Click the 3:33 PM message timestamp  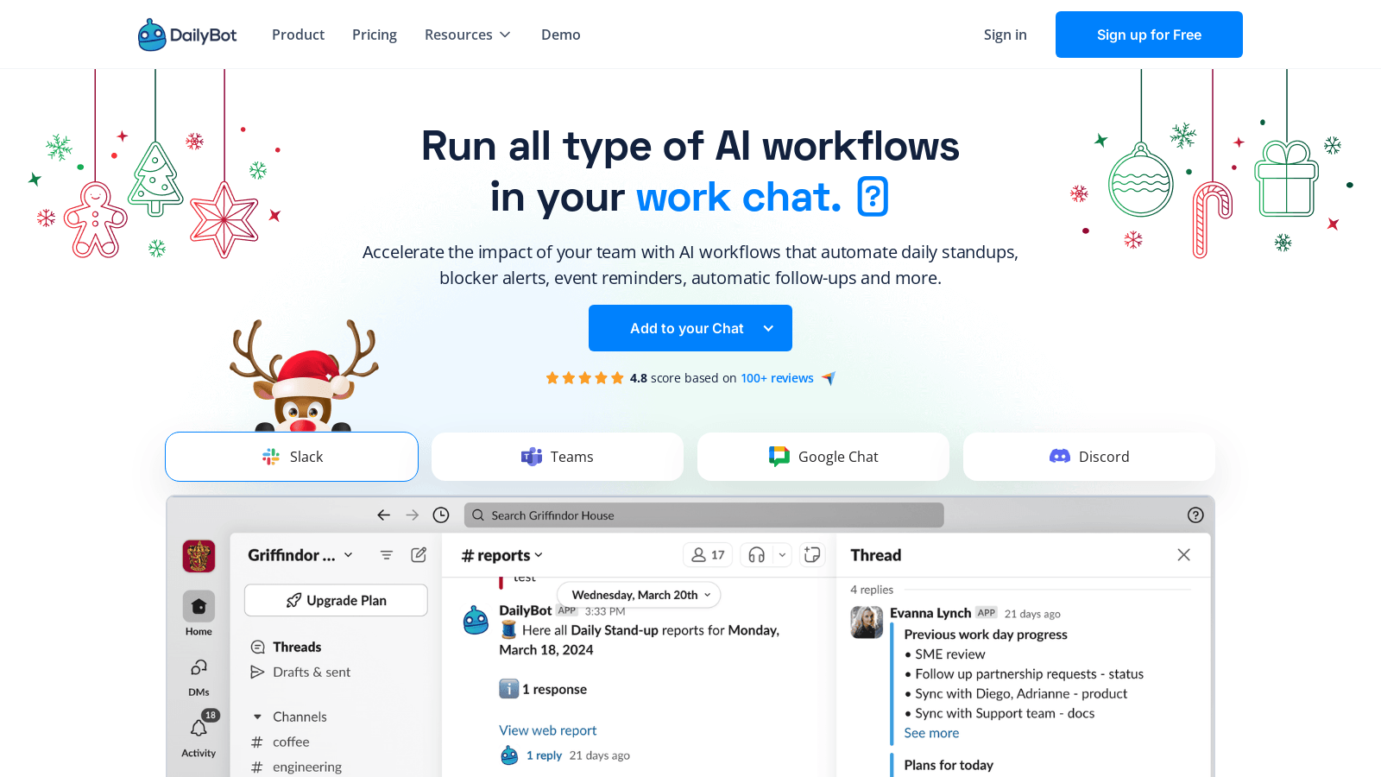(x=605, y=611)
